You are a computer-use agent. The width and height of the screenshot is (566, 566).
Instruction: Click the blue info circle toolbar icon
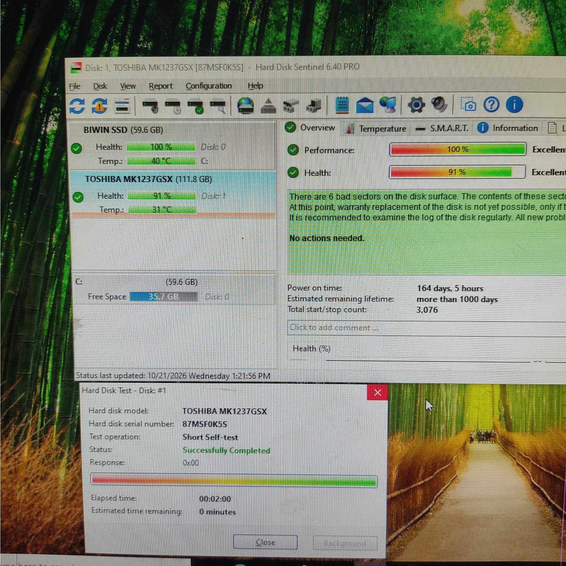coord(514,105)
